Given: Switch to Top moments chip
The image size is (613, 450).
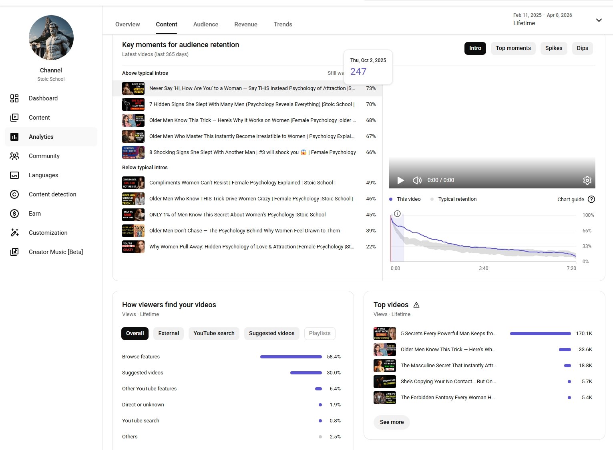Looking at the screenshot, I should point(513,48).
